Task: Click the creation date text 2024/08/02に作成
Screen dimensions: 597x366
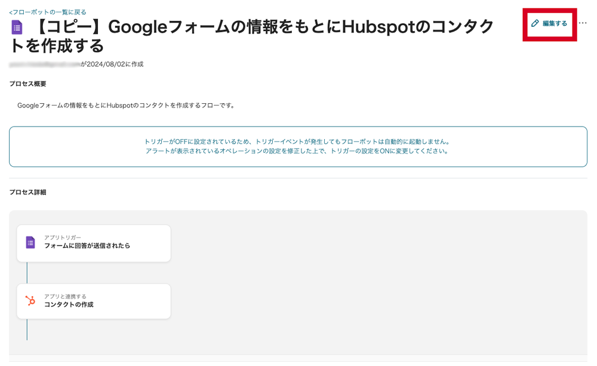Action: [x=115, y=64]
